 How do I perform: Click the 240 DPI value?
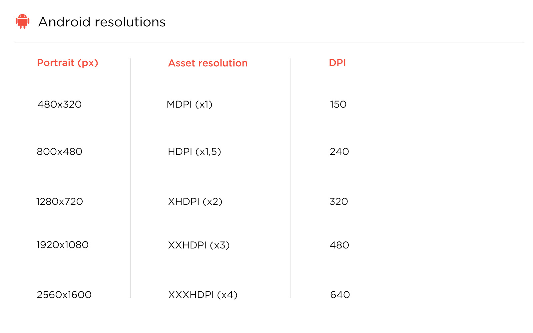[339, 152]
